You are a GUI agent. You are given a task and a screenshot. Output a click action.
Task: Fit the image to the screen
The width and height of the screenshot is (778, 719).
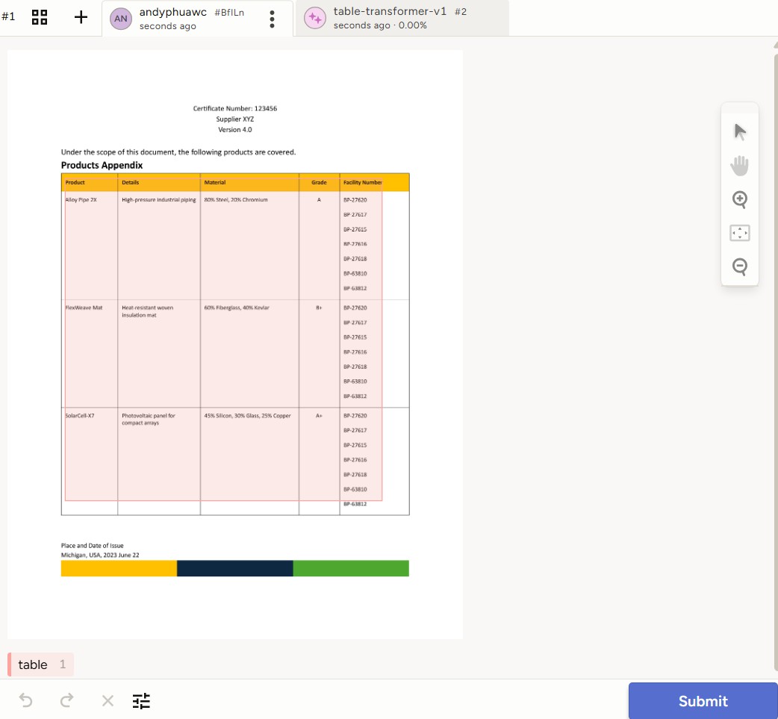coord(740,233)
